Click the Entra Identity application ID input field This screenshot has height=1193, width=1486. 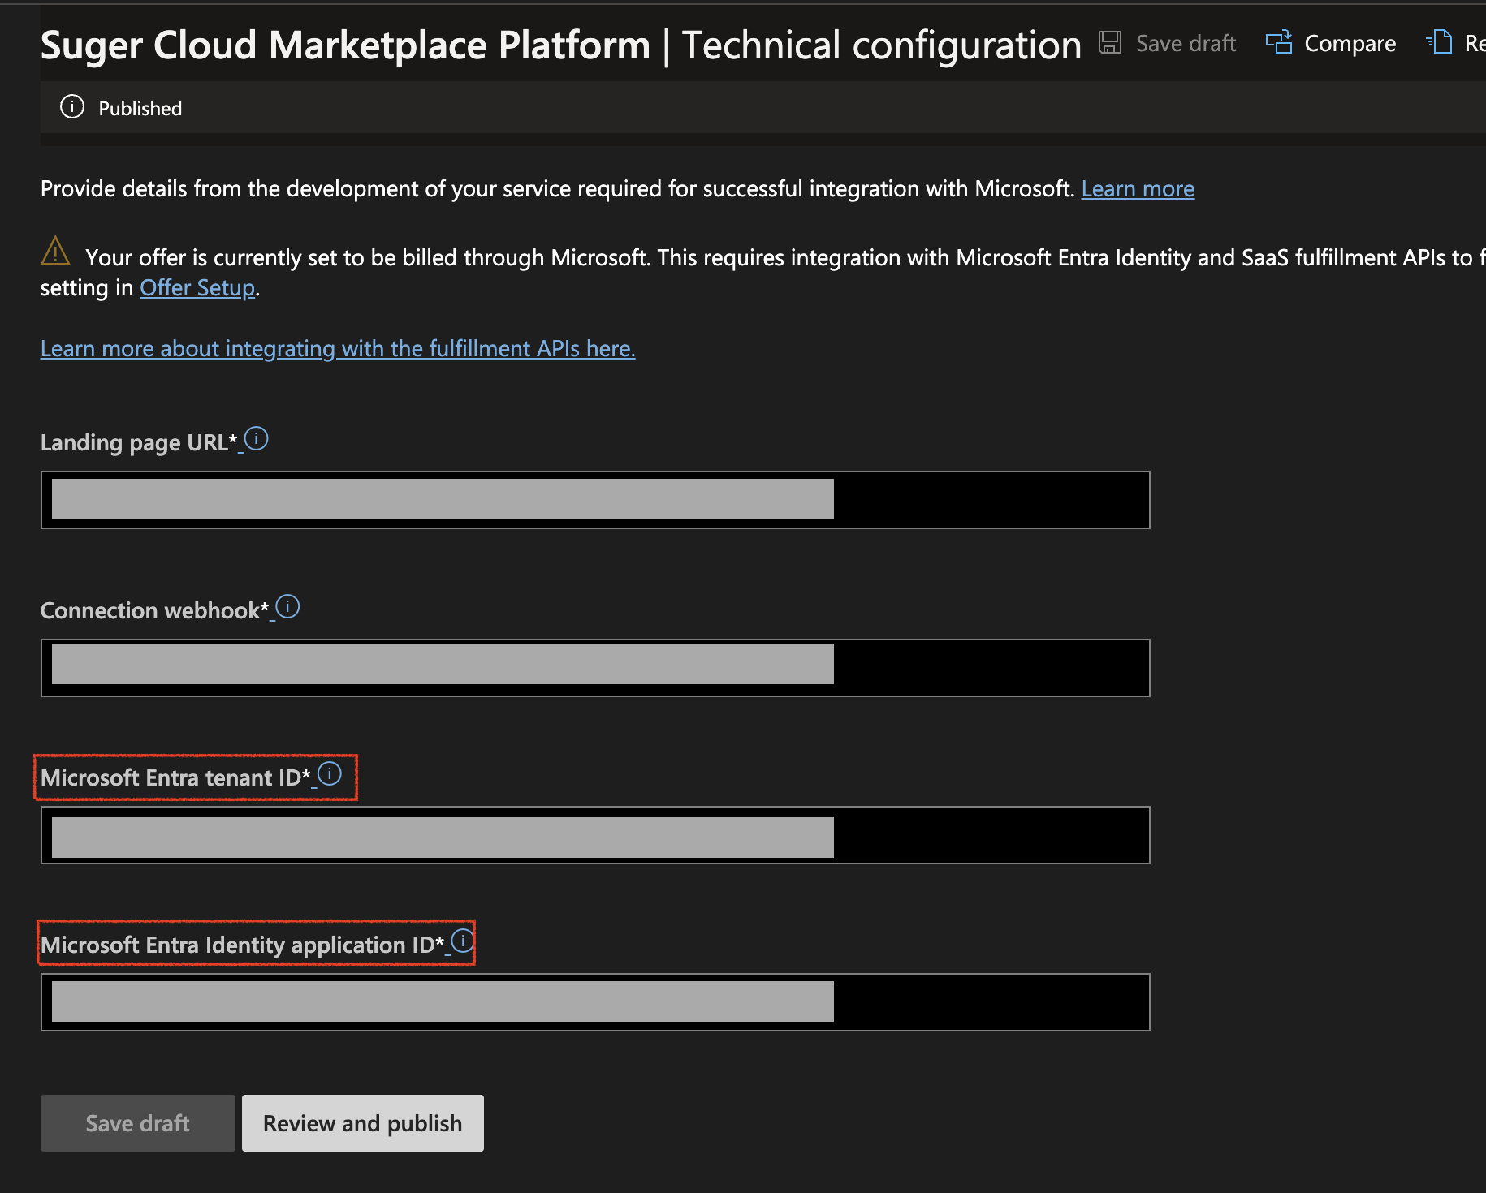[595, 1002]
